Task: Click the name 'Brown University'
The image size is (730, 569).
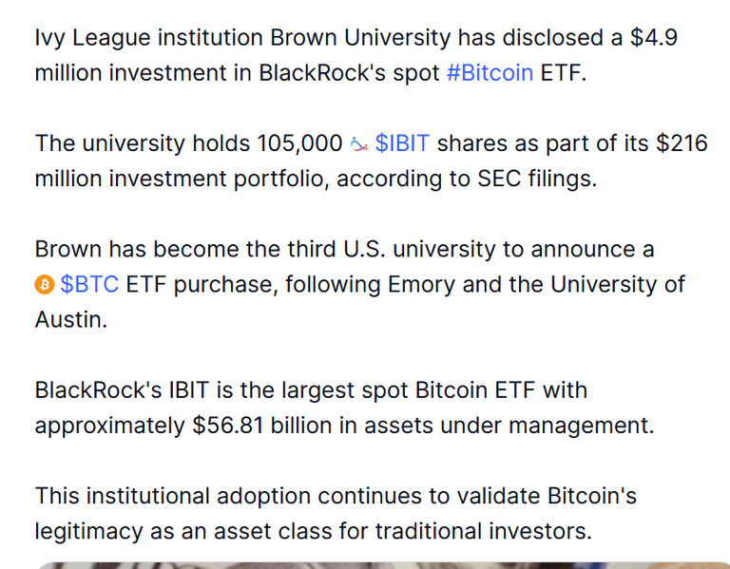Action: pos(360,38)
